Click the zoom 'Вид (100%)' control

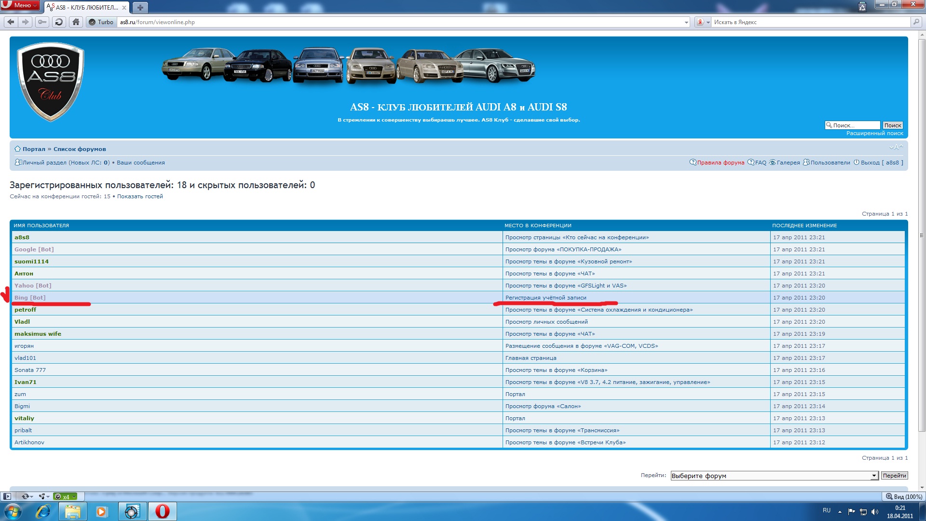coord(904,496)
